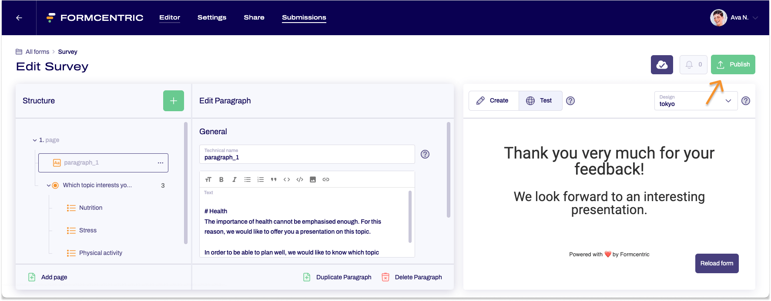The width and height of the screenshot is (771, 301).
Task: Select the Stress option item
Action: coord(88,231)
